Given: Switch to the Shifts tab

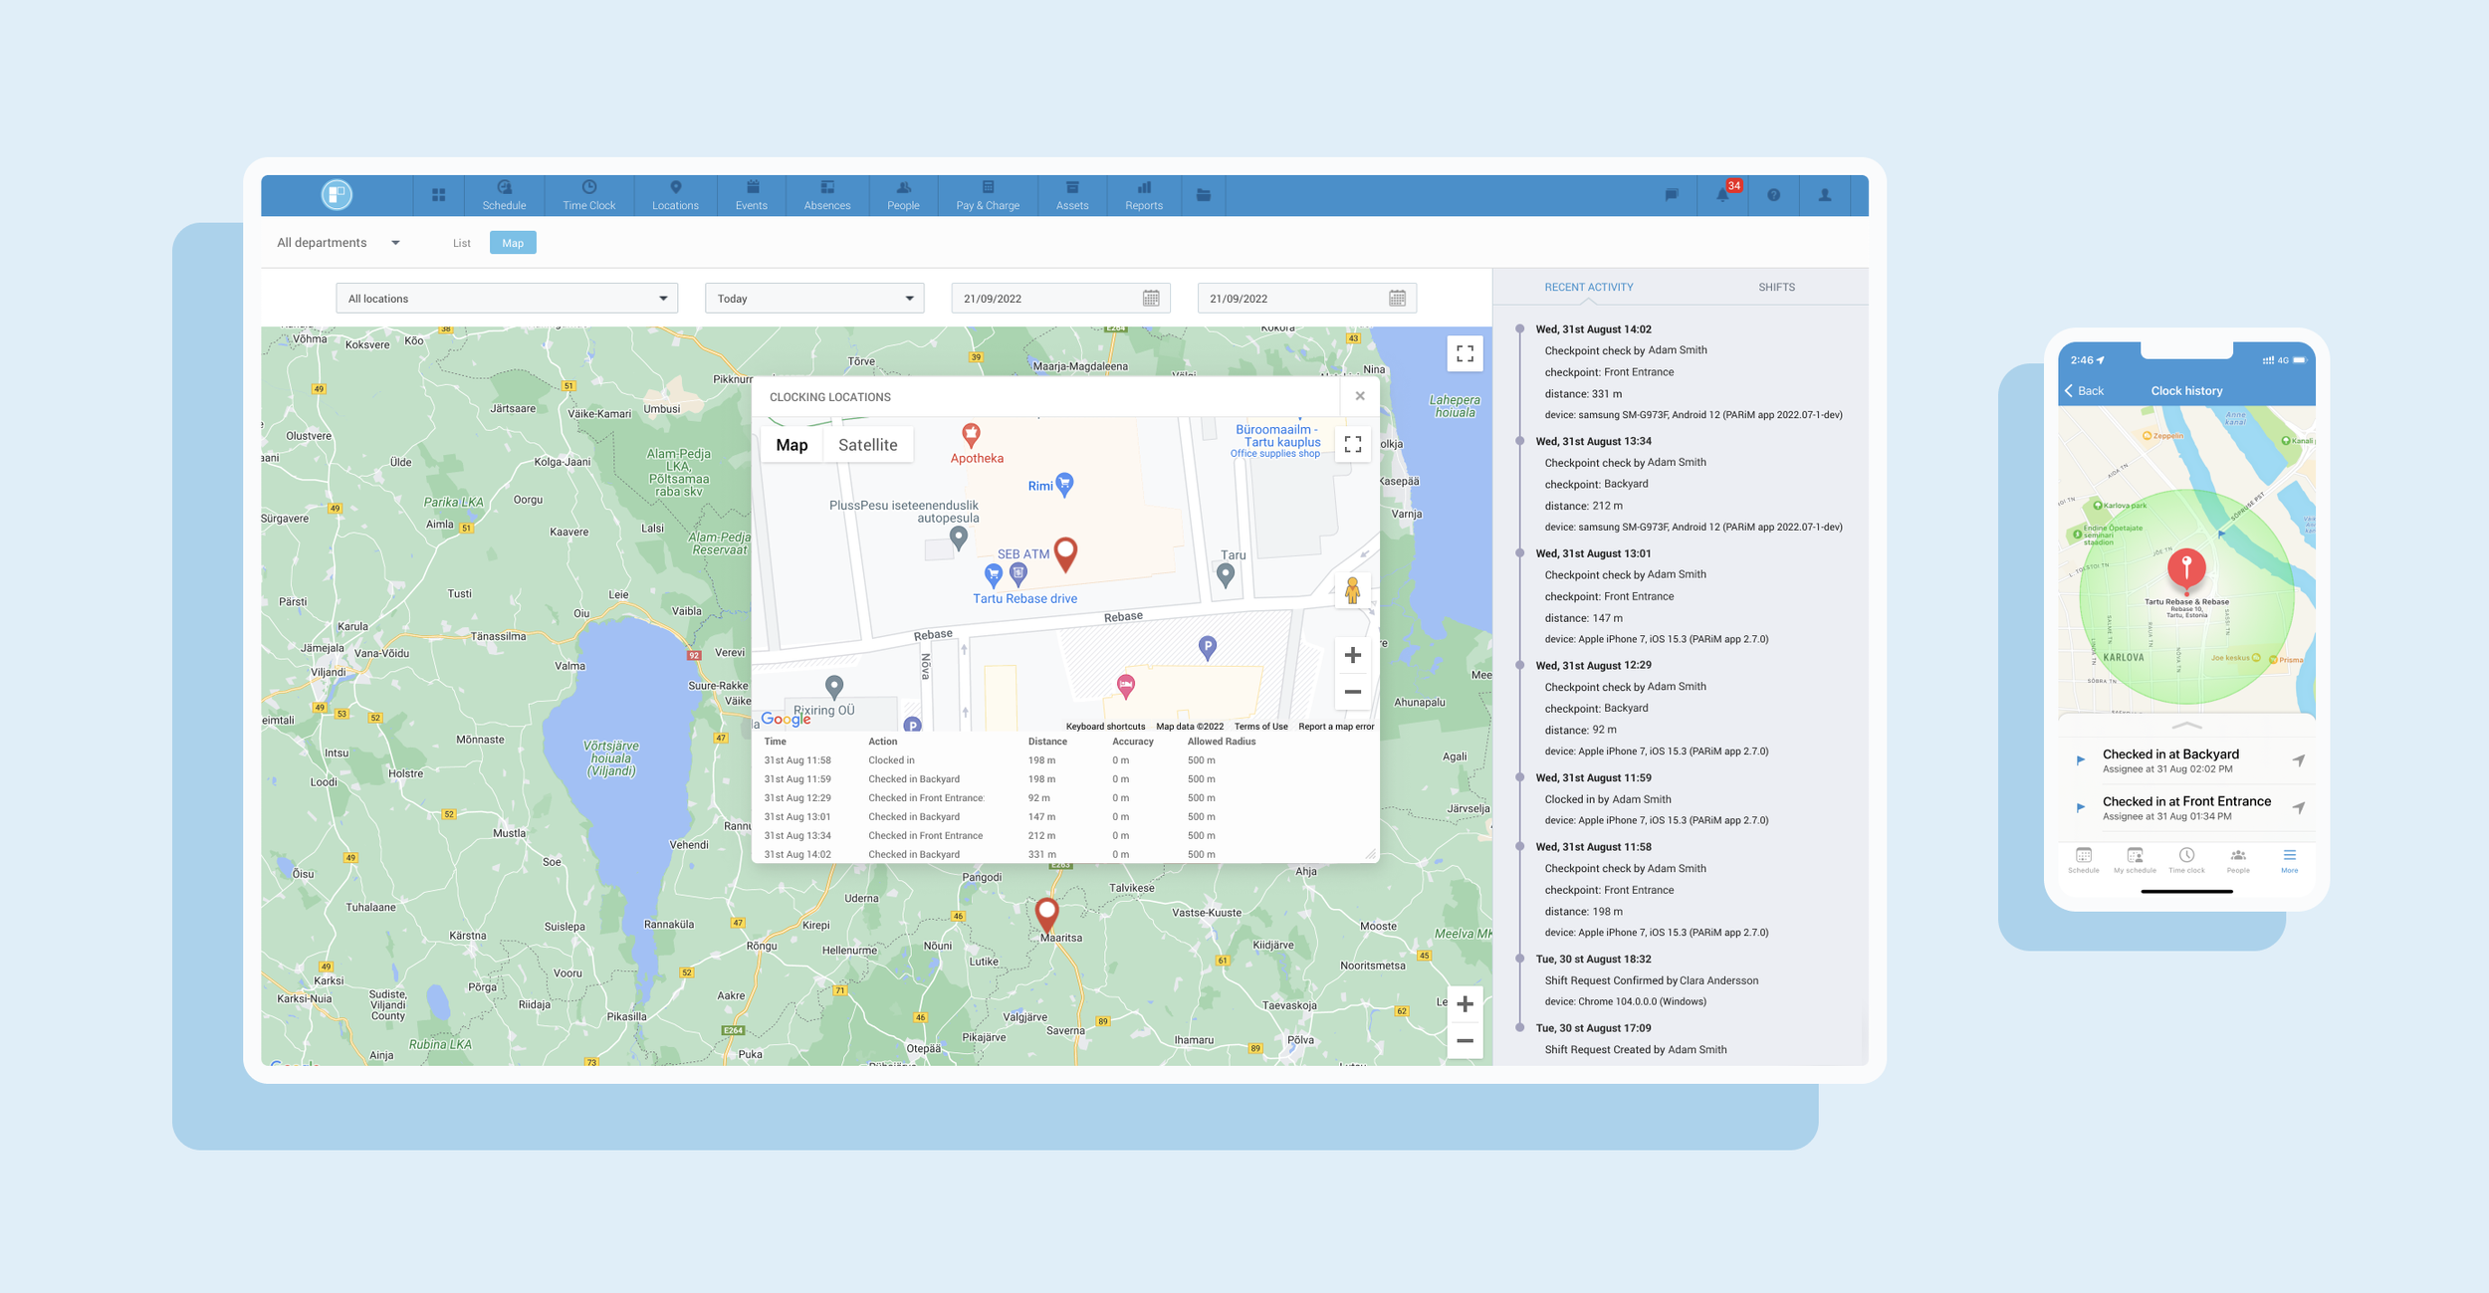Looking at the screenshot, I should (x=1775, y=287).
